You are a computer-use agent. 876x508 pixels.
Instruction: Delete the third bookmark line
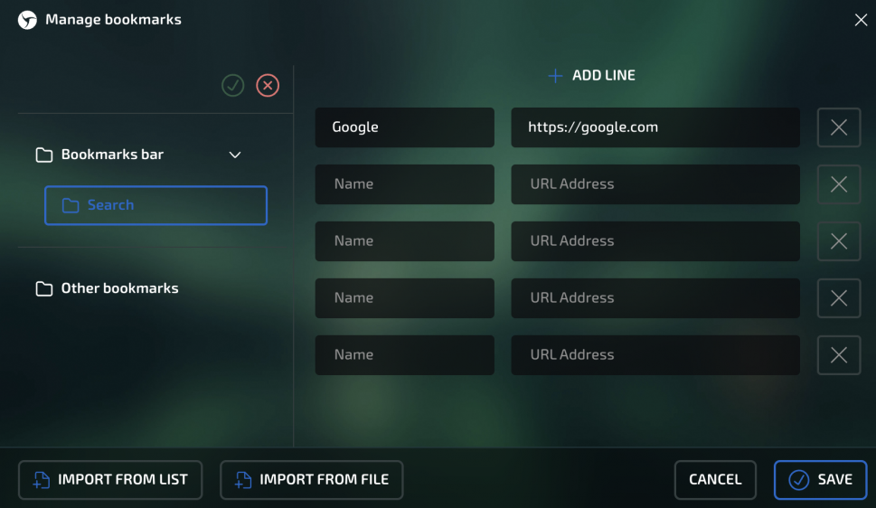[x=839, y=241]
